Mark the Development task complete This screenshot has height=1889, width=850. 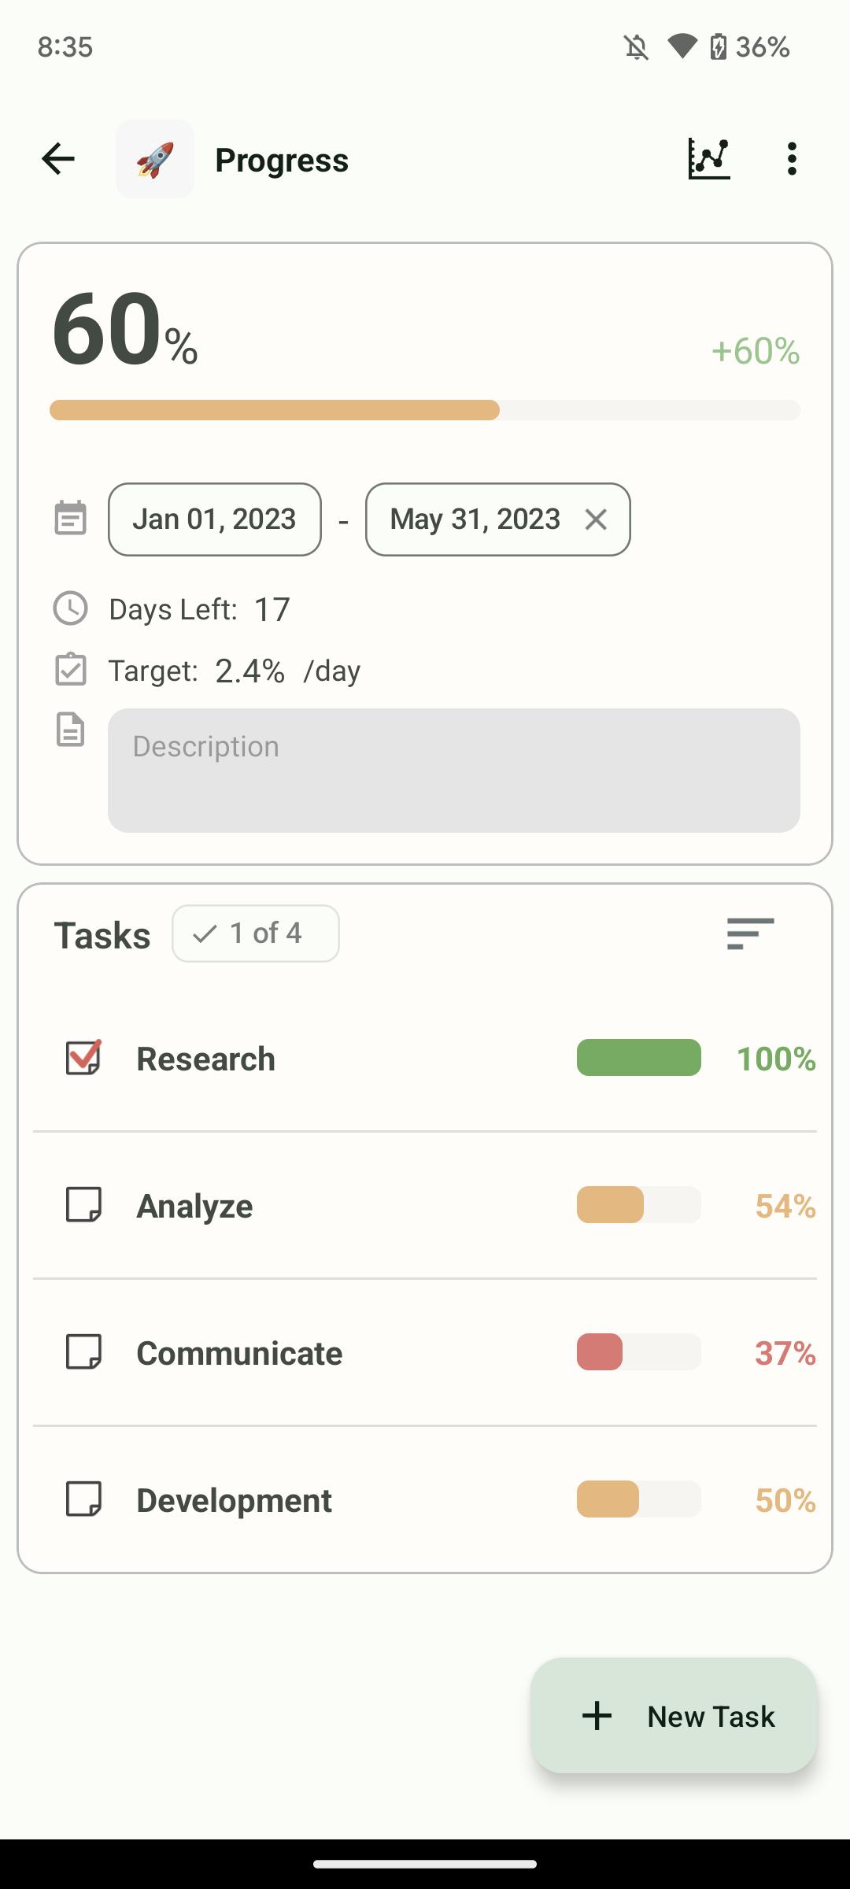click(83, 1499)
